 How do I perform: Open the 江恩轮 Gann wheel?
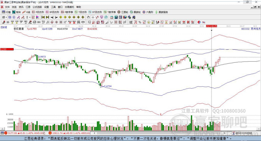point(123,12)
